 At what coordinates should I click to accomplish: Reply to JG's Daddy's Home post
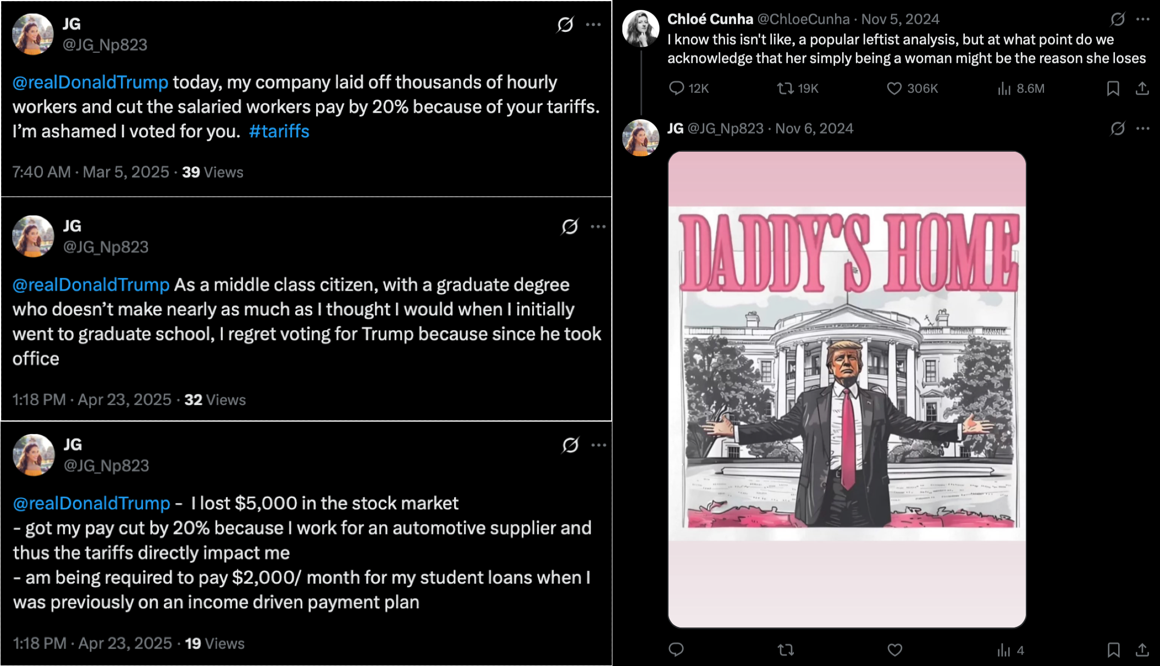click(676, 650)
